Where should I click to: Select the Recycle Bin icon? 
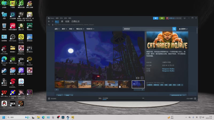click(x=4, y=27)
